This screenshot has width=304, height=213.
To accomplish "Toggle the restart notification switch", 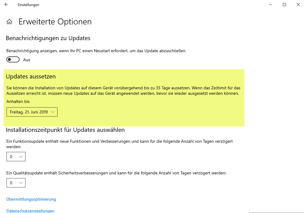I will tap(13, 60).
